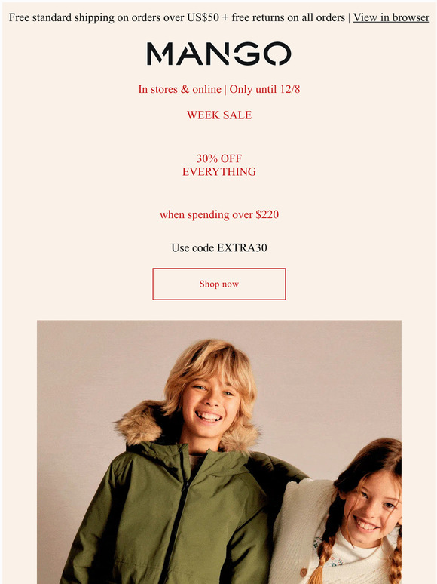
Task: Click the girl's cream cardigan
Action: point(298,533)
